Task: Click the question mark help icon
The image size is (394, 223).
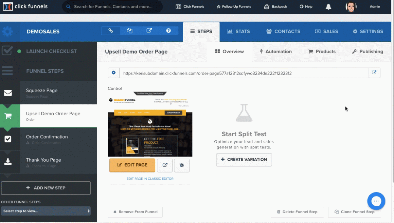Action: tap(168, 31)
